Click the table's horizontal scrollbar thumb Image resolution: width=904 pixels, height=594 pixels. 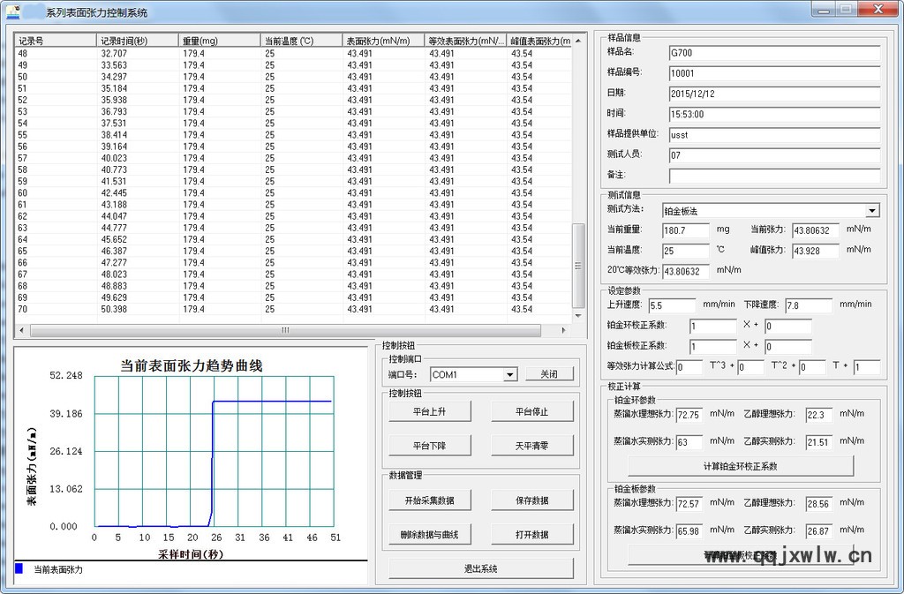pyautogui.click(x=285, y=330)
